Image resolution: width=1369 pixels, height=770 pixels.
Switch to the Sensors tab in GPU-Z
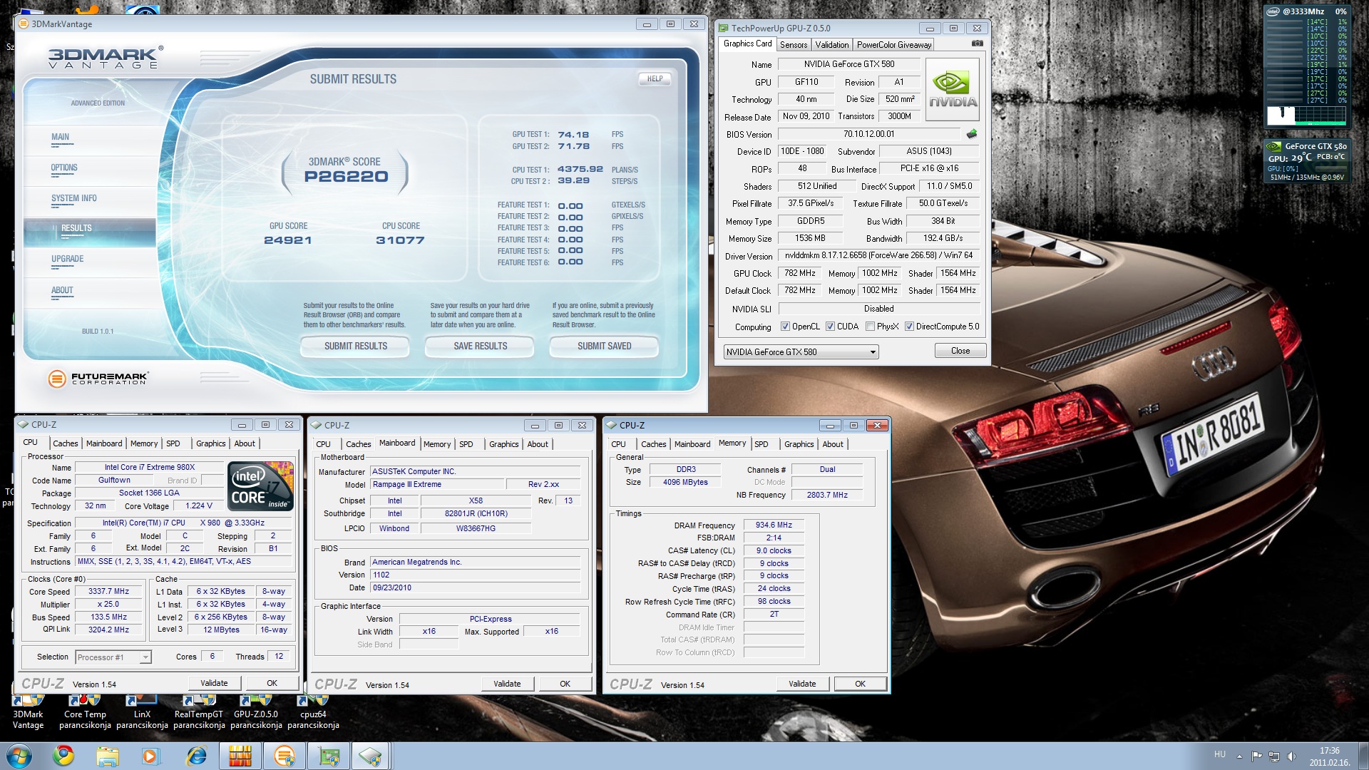pos(793,45)
